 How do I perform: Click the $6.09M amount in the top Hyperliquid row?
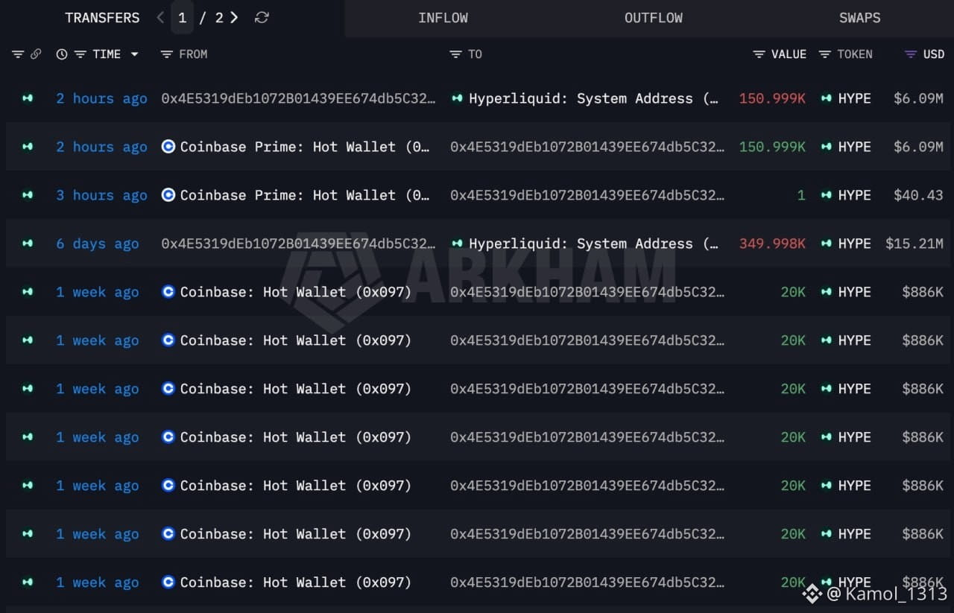point(918,98)
